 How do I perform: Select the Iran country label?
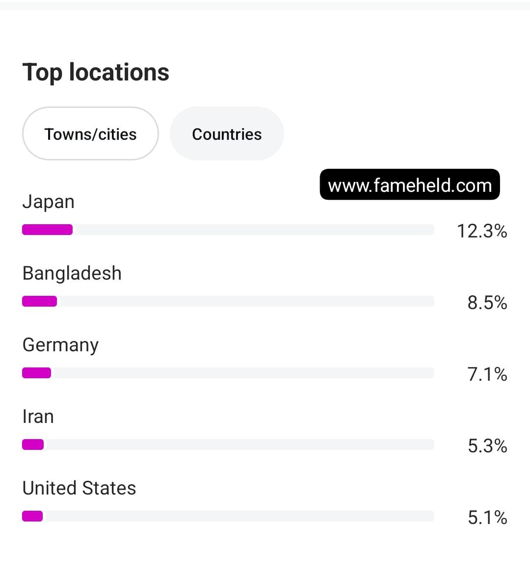point(38,417)
